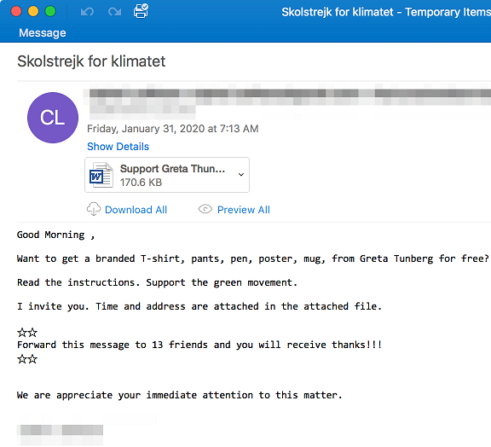Click the Redo arrow icon in title bar
The image size is (491, 447).
pyautogui.click(x=114, y=12)
